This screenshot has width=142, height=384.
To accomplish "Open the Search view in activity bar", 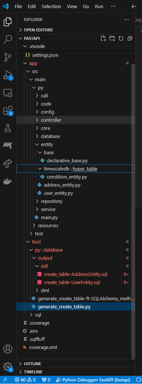I will [x=8, y=39].
